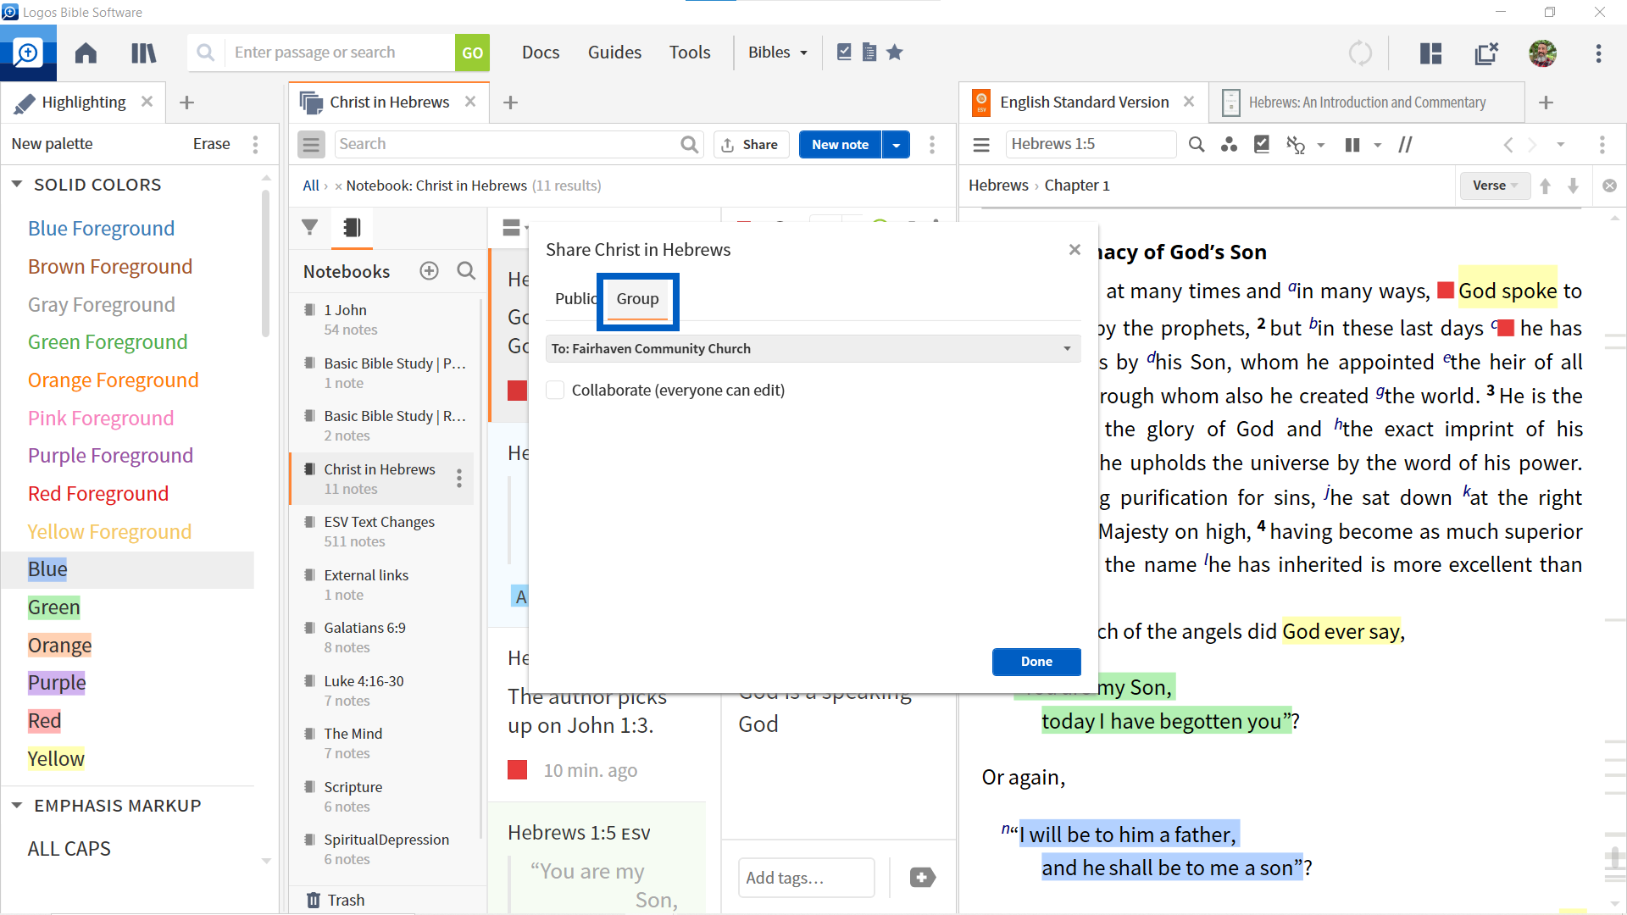Open the Tools menu

coord(690,53)
